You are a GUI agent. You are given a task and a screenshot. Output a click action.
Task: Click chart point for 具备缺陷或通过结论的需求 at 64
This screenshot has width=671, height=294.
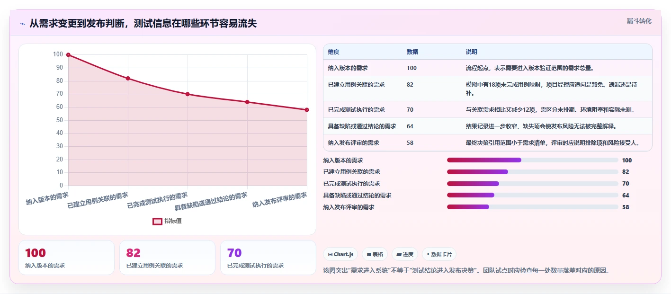tap(247, 102)
